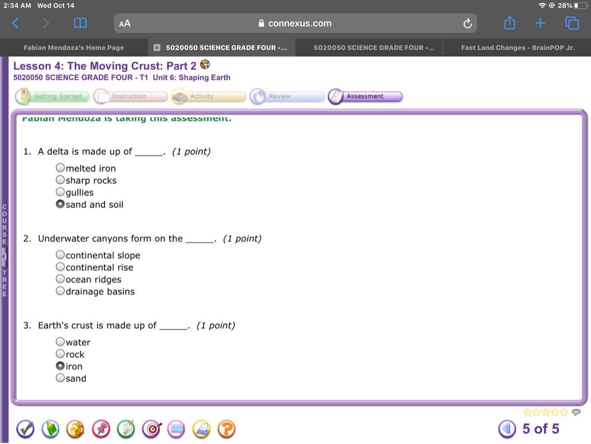Show all open tabs overview icon
This screenshot has height=444, width=591.
coord(572,23)
